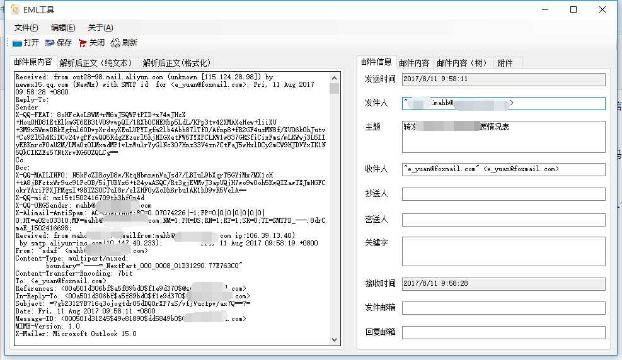
Task: Click the "Cc:" header line
Action: click(21, 160)
